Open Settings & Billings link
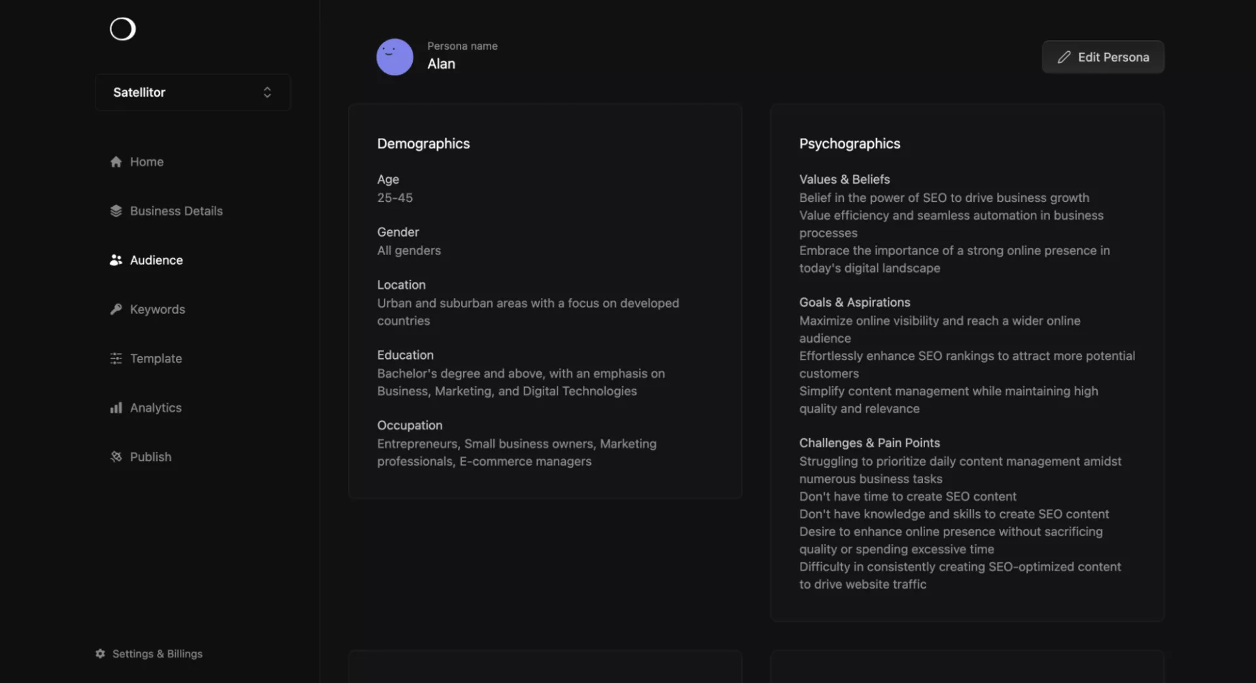The height and width of the screenshot is (684, 1256). [157, 654]
